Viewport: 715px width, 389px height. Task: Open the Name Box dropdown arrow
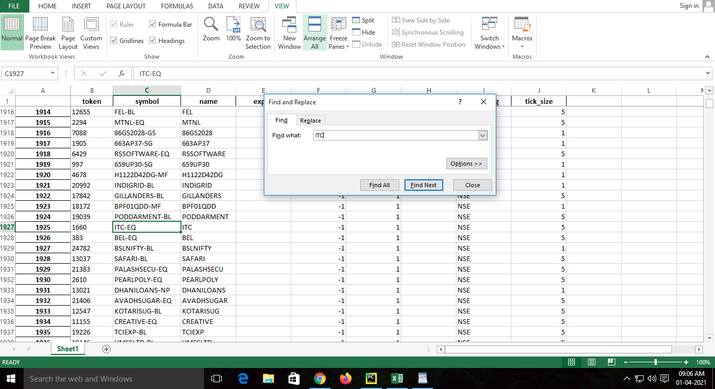click(x=53, y=74)
